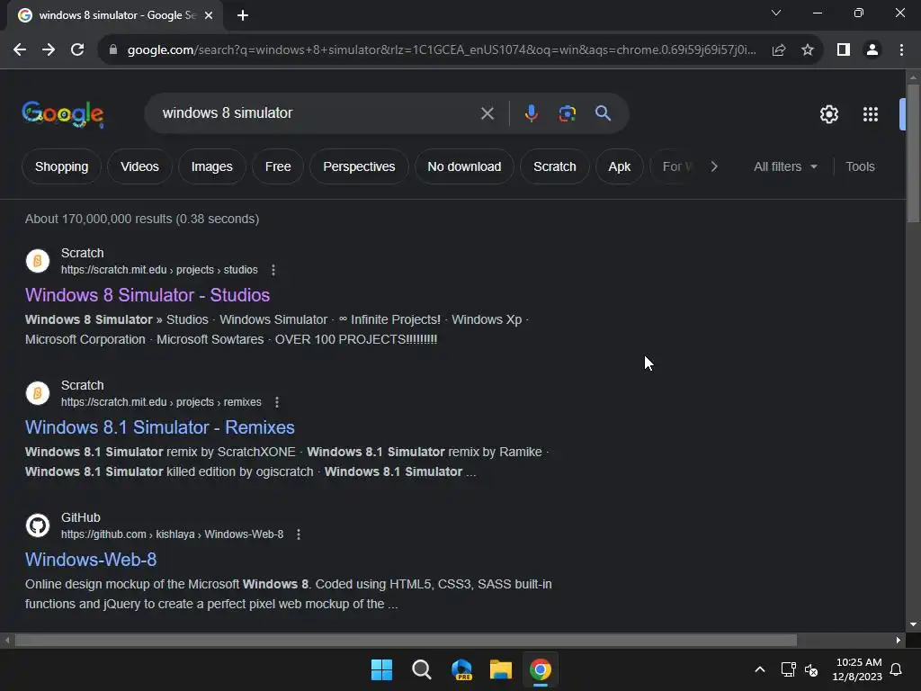Click the address bar URL
Screen dimensions: 921x691
[x=442, y=50]
